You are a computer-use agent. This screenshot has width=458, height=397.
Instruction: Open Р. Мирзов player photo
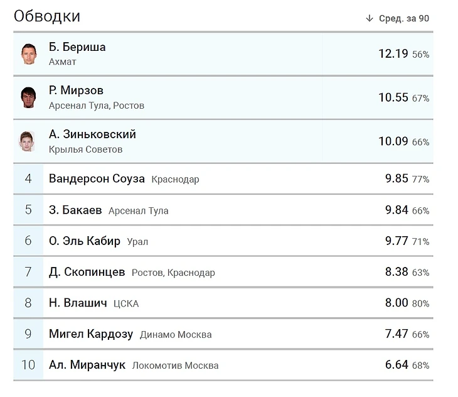[29, 97]
